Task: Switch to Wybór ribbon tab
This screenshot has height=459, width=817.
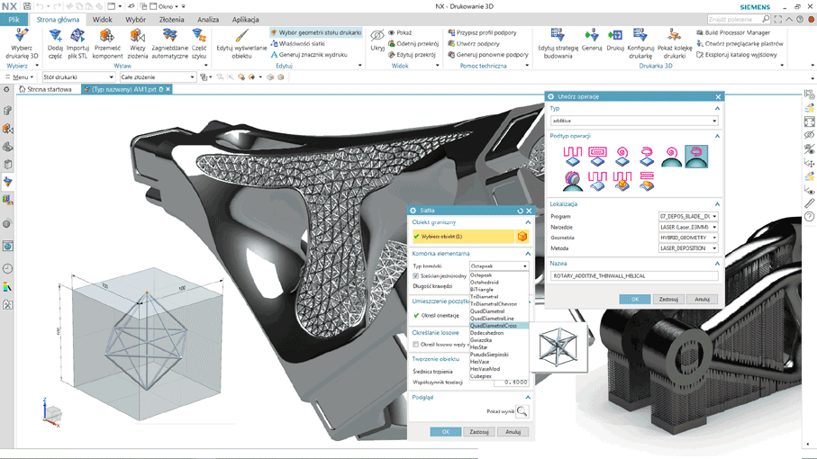Action: coord(135,19)
